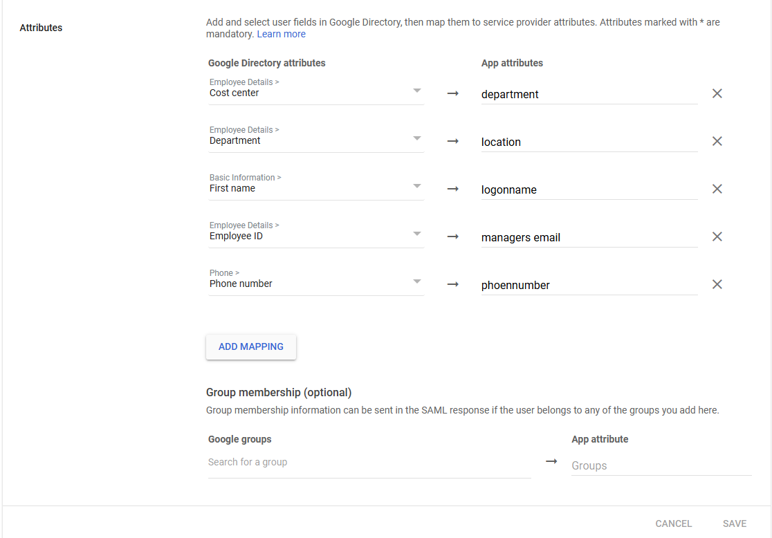772x538 pixels.
Task: Click the managers email attribute field
Action: [x=589, y=238]
